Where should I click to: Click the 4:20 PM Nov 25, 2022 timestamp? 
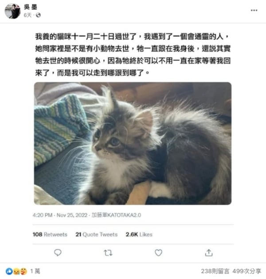(x=60, y=215)
